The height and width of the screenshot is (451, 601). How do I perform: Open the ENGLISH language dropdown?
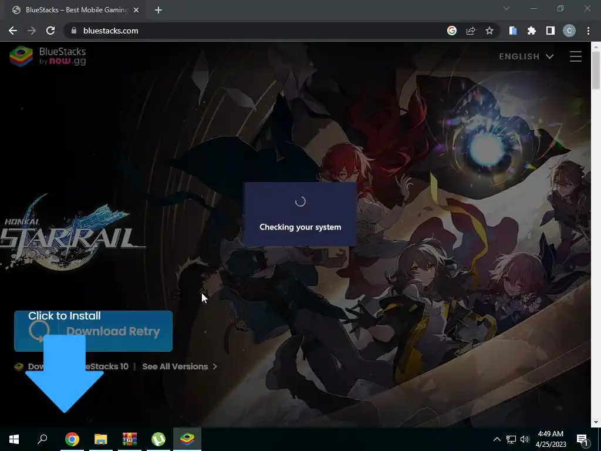pos(526,56)
